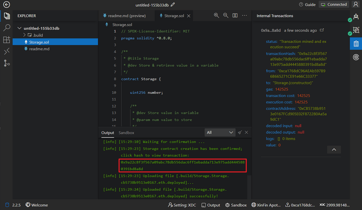Go back using the circled arrow icon
Viewport: 362px width, 210px height.
[7, 5]
